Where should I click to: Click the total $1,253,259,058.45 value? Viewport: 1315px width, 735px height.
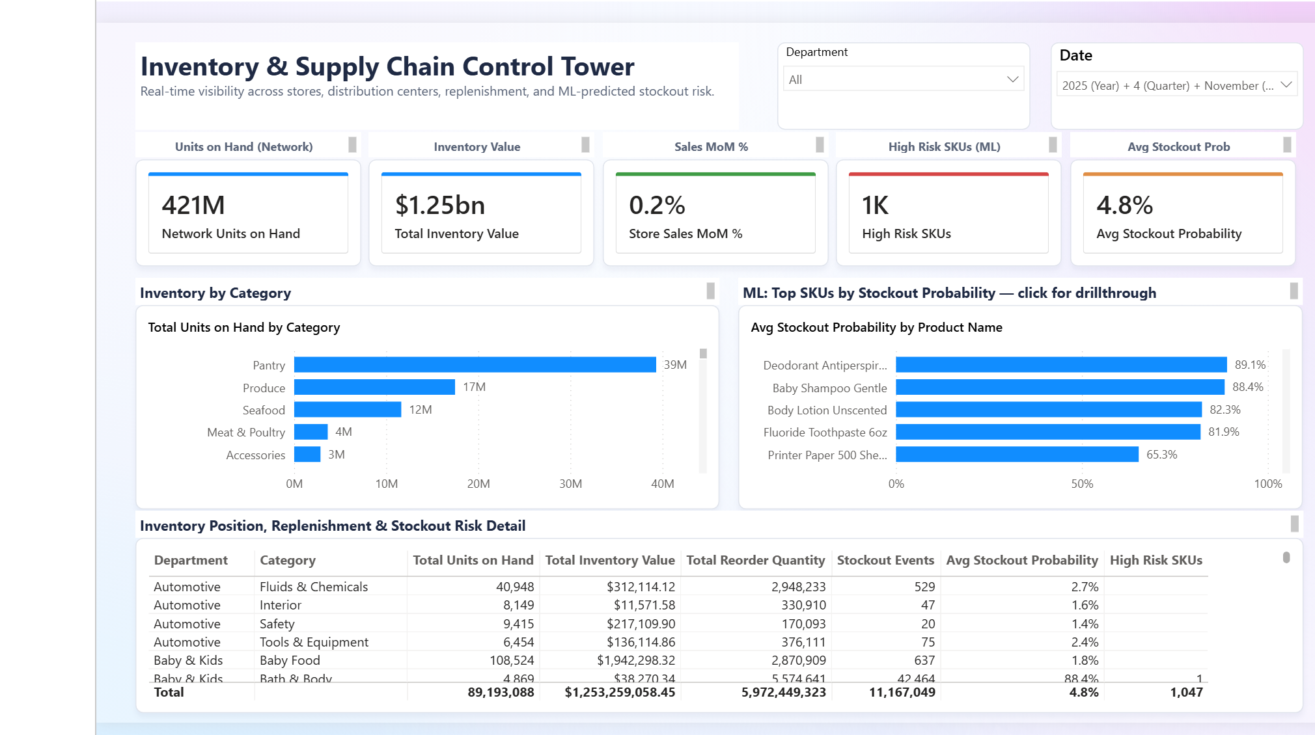[x=620, y=692]
